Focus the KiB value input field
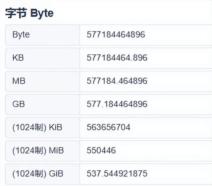Screen dimensions: 212x186 [x=146, y=127]
